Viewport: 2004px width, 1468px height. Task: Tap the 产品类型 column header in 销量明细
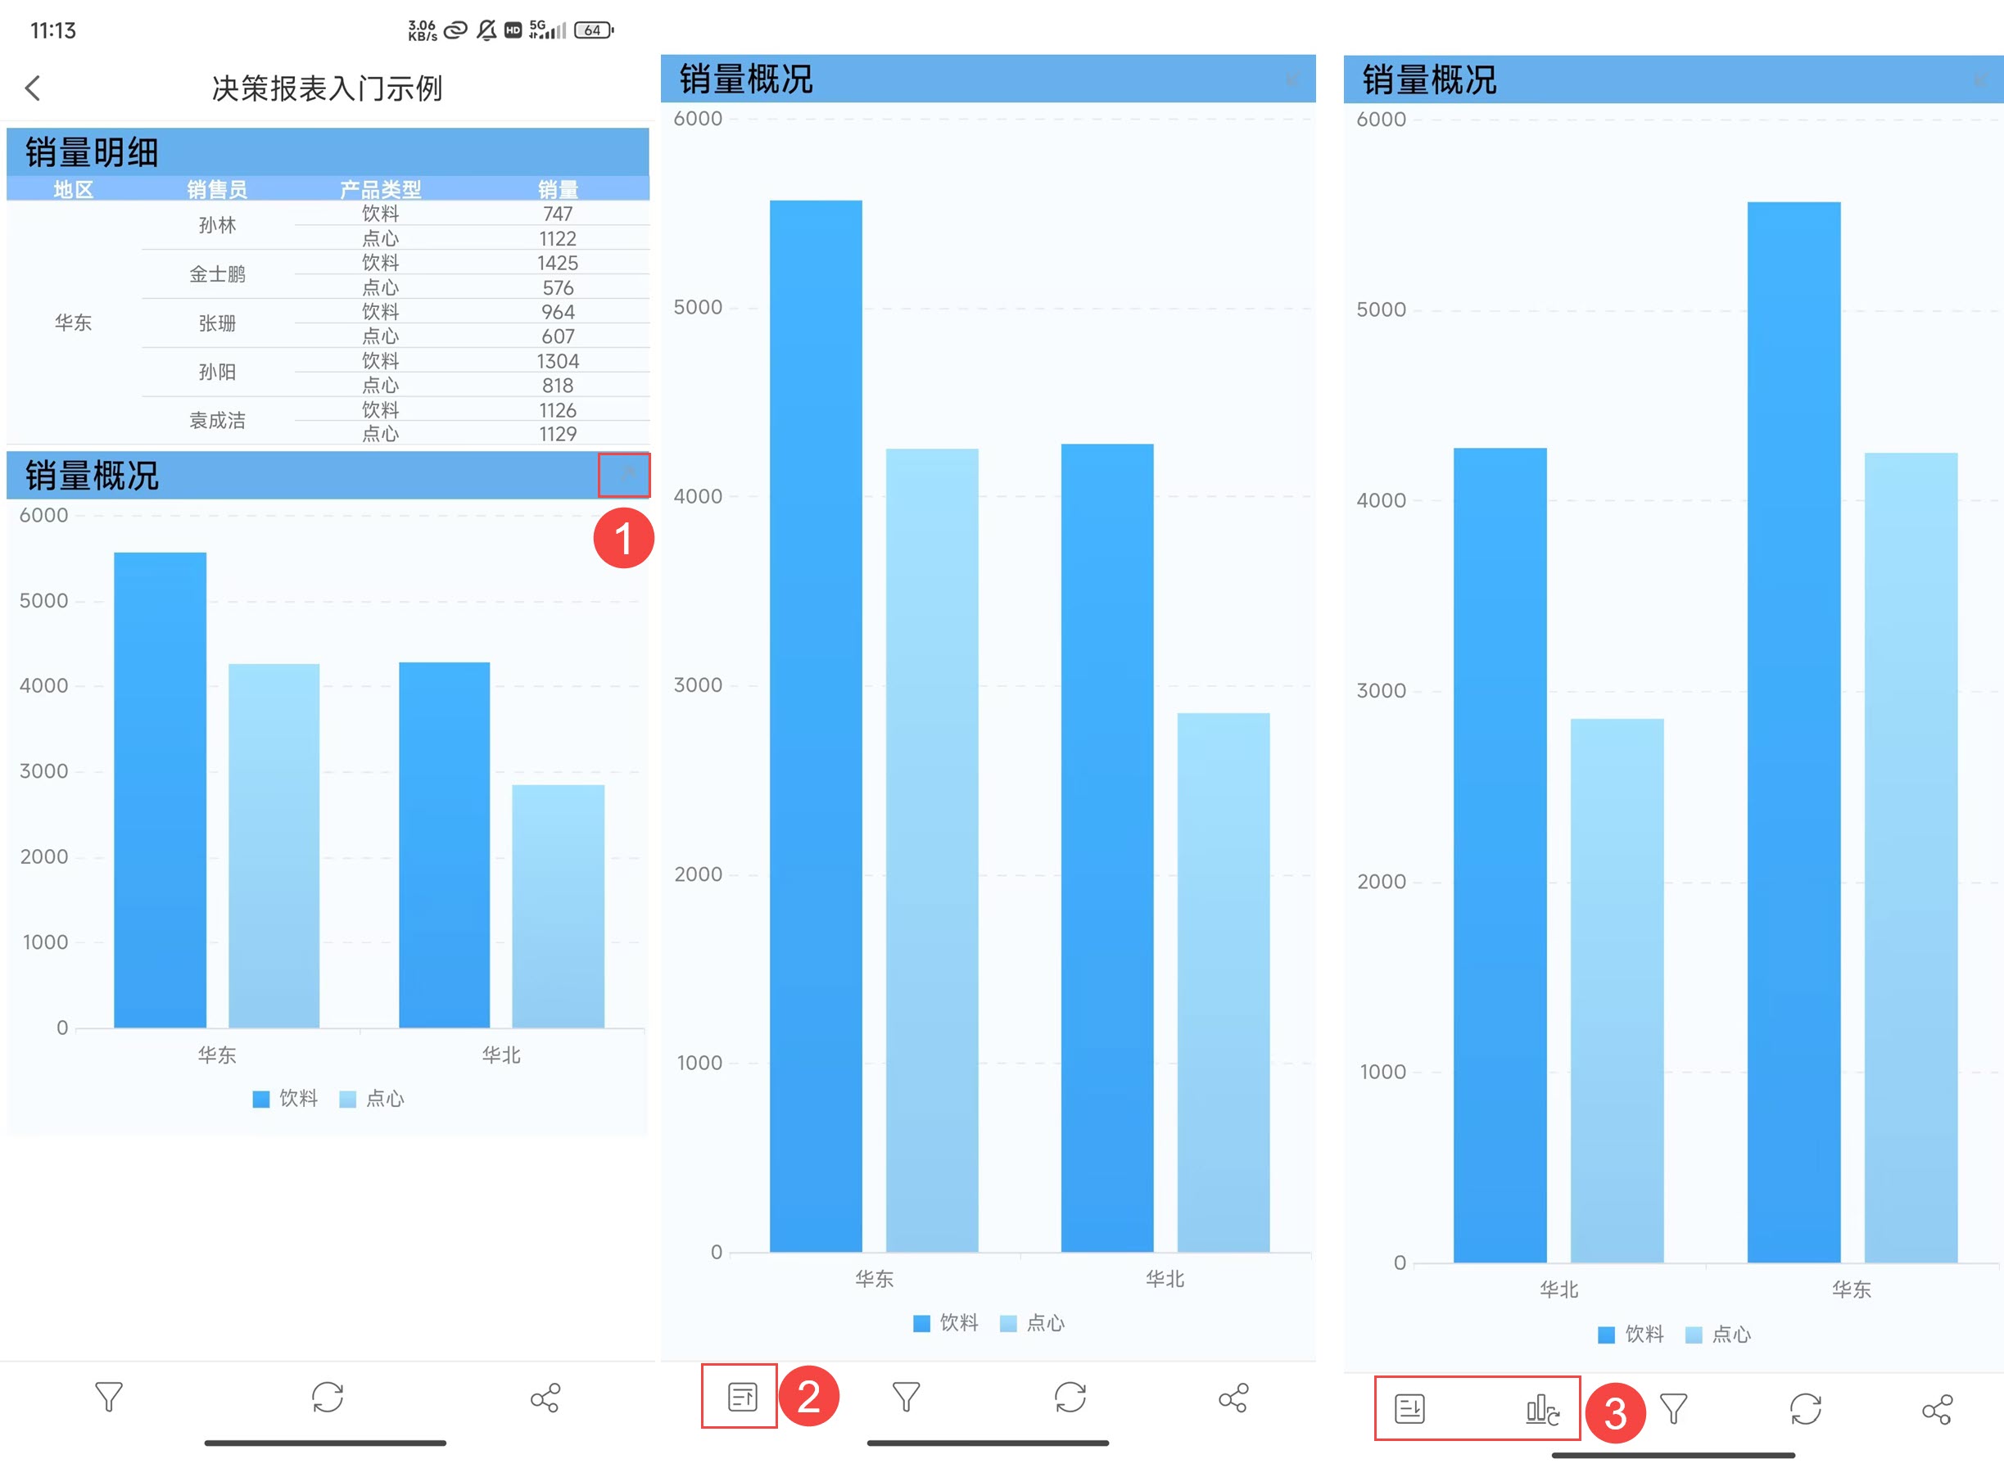[380, 188]
